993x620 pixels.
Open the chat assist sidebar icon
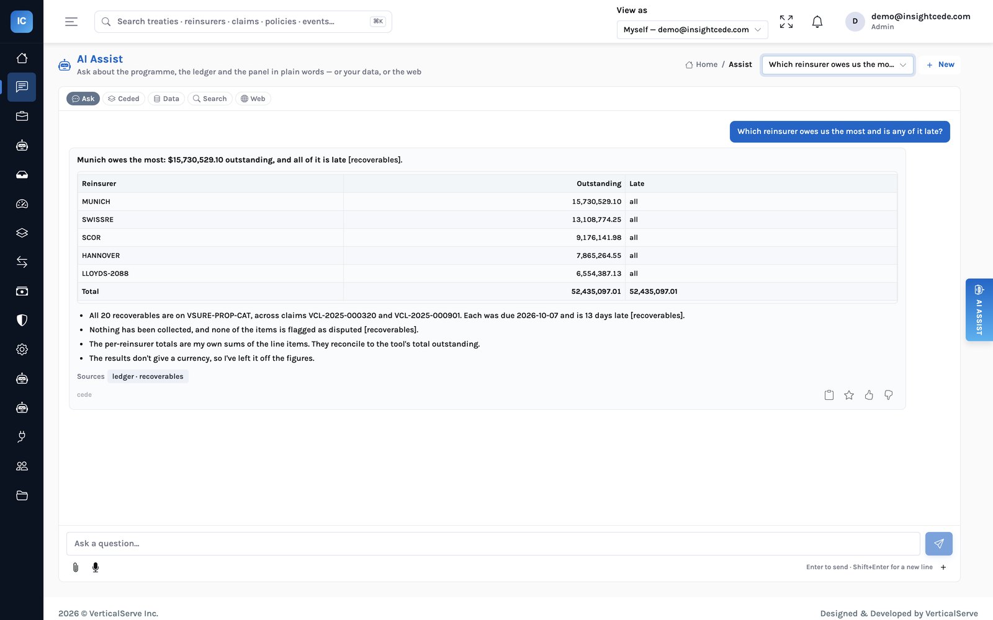point(22,87)
